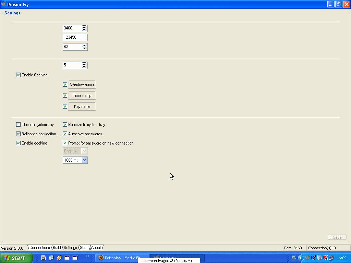Viewport: 351px width, 263px height.
Task: Toggle the Enable Caching checkbox
Action: pyautogui.click(x=19, y=75)
